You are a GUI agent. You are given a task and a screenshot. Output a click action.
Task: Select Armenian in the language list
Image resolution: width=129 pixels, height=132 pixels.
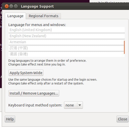coord(67,42)
